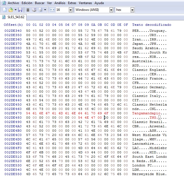Click decoded text Iran....IRN.....
Screen dimensions: 184x177
tap(144, 39)
